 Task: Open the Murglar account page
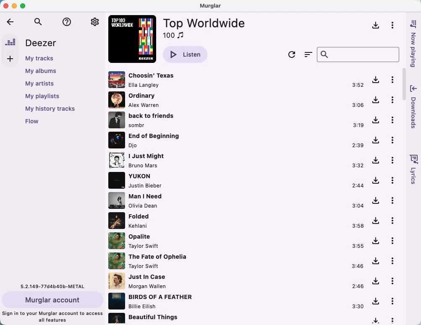tap(52, 300)
